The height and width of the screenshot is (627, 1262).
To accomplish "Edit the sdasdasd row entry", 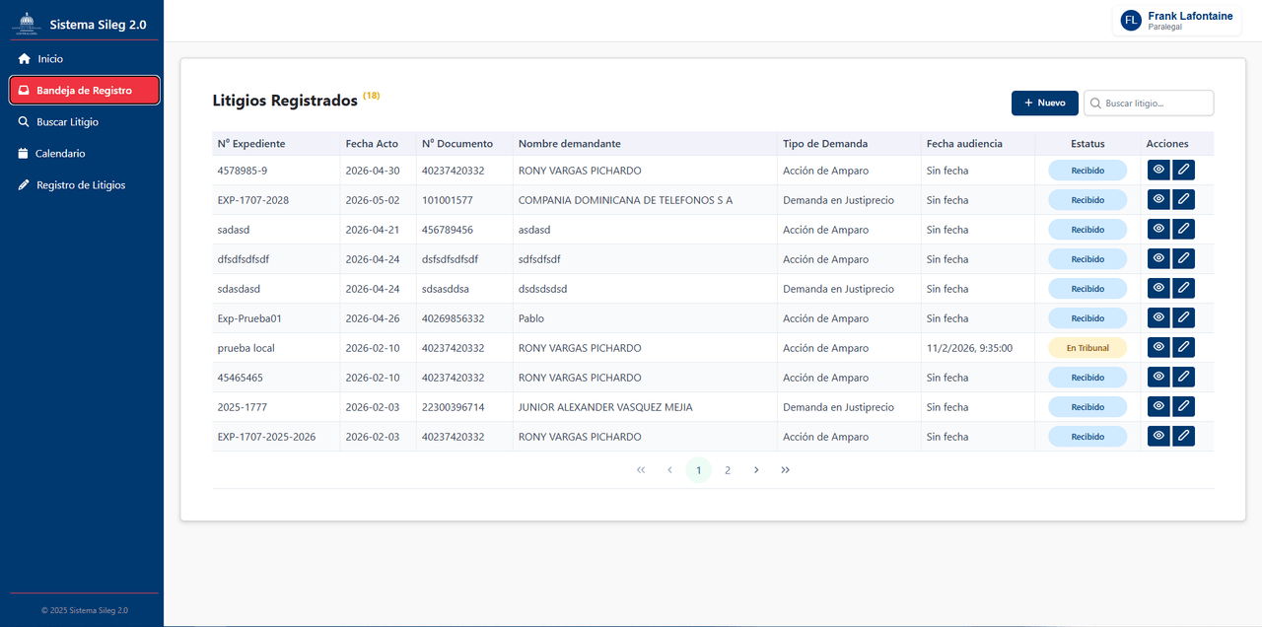I will (1184, 288).
